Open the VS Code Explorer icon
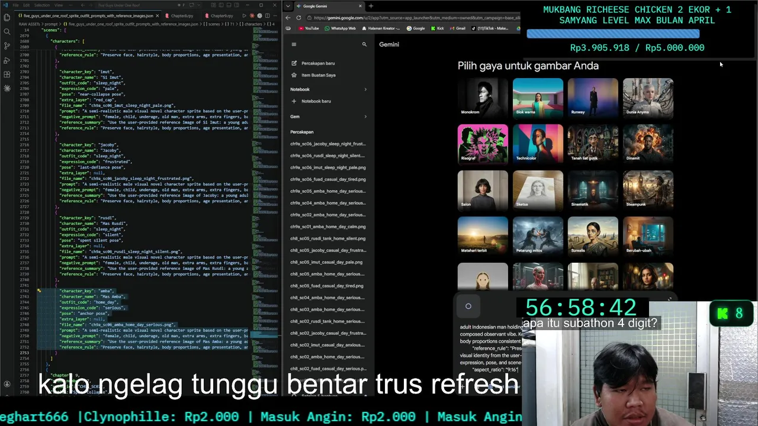 click(x=7, y=17)
